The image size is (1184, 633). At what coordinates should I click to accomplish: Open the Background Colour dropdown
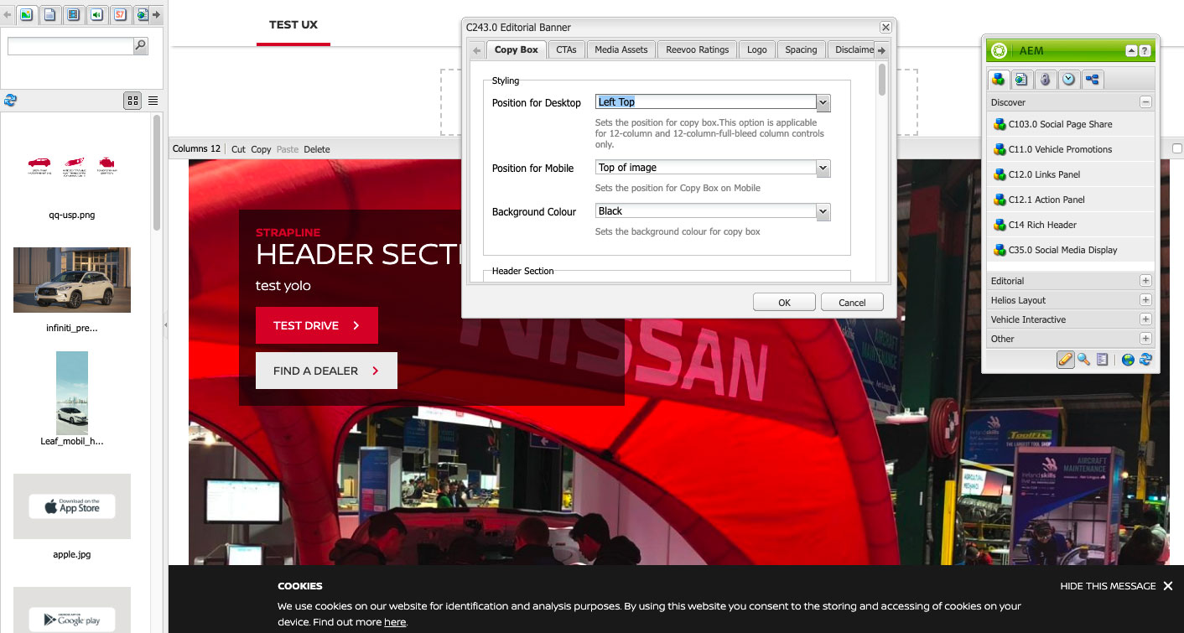[823, 211]
